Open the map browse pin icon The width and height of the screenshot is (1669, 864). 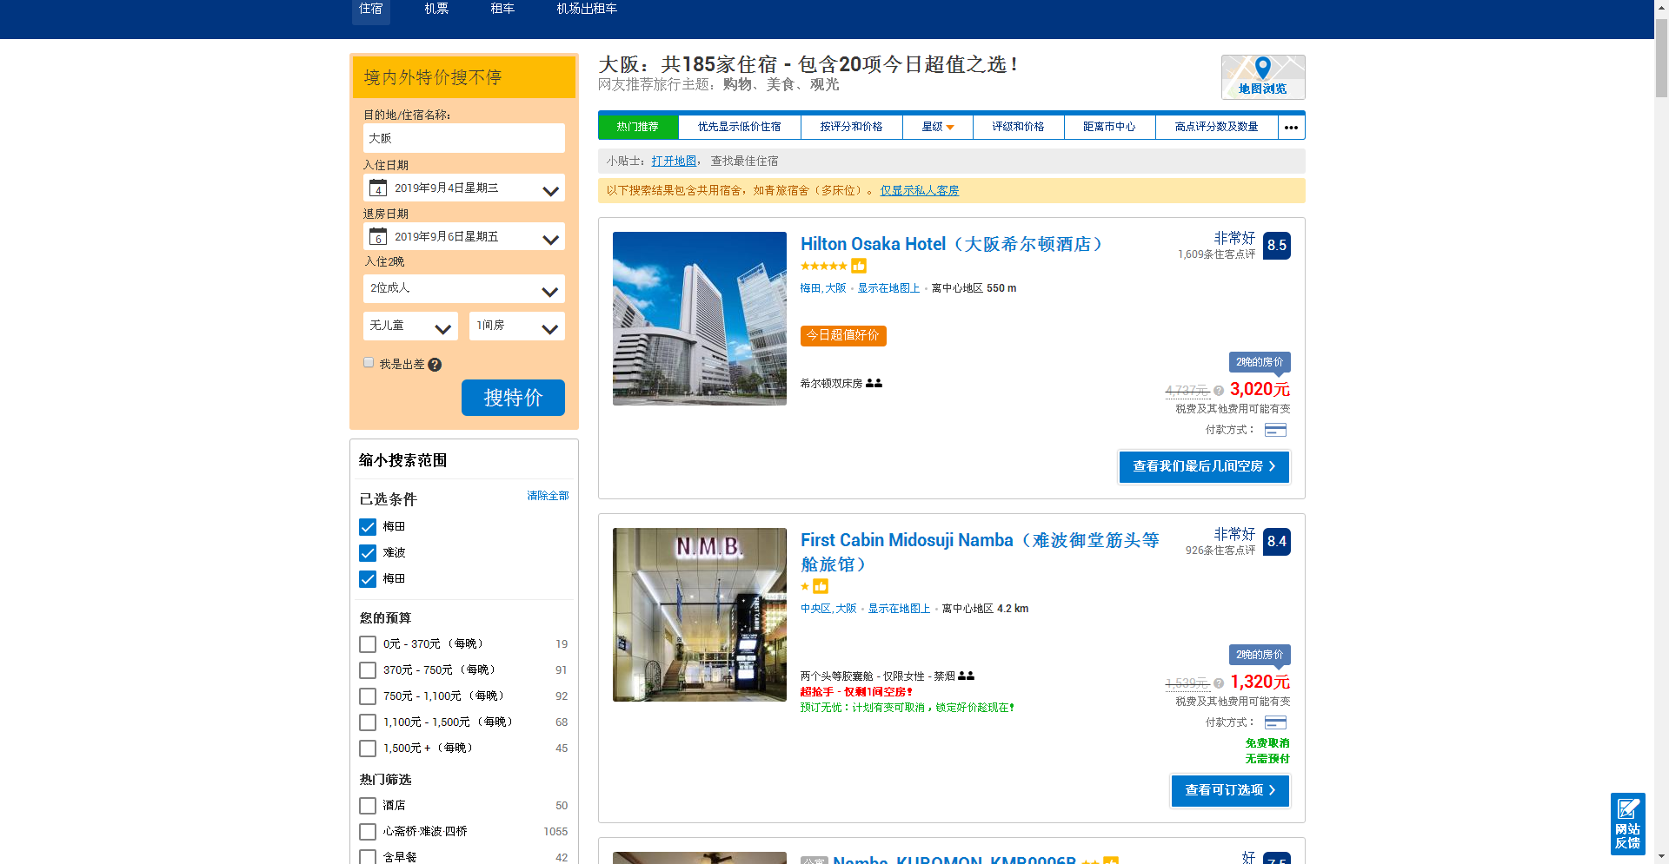[x=1262, y=68]
